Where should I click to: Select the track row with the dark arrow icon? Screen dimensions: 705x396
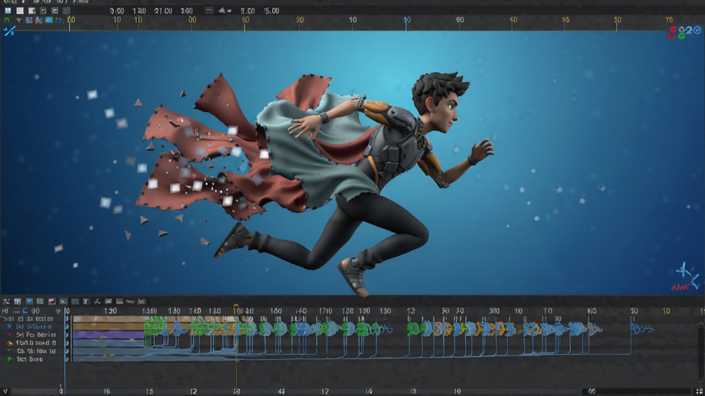(32, 351)
